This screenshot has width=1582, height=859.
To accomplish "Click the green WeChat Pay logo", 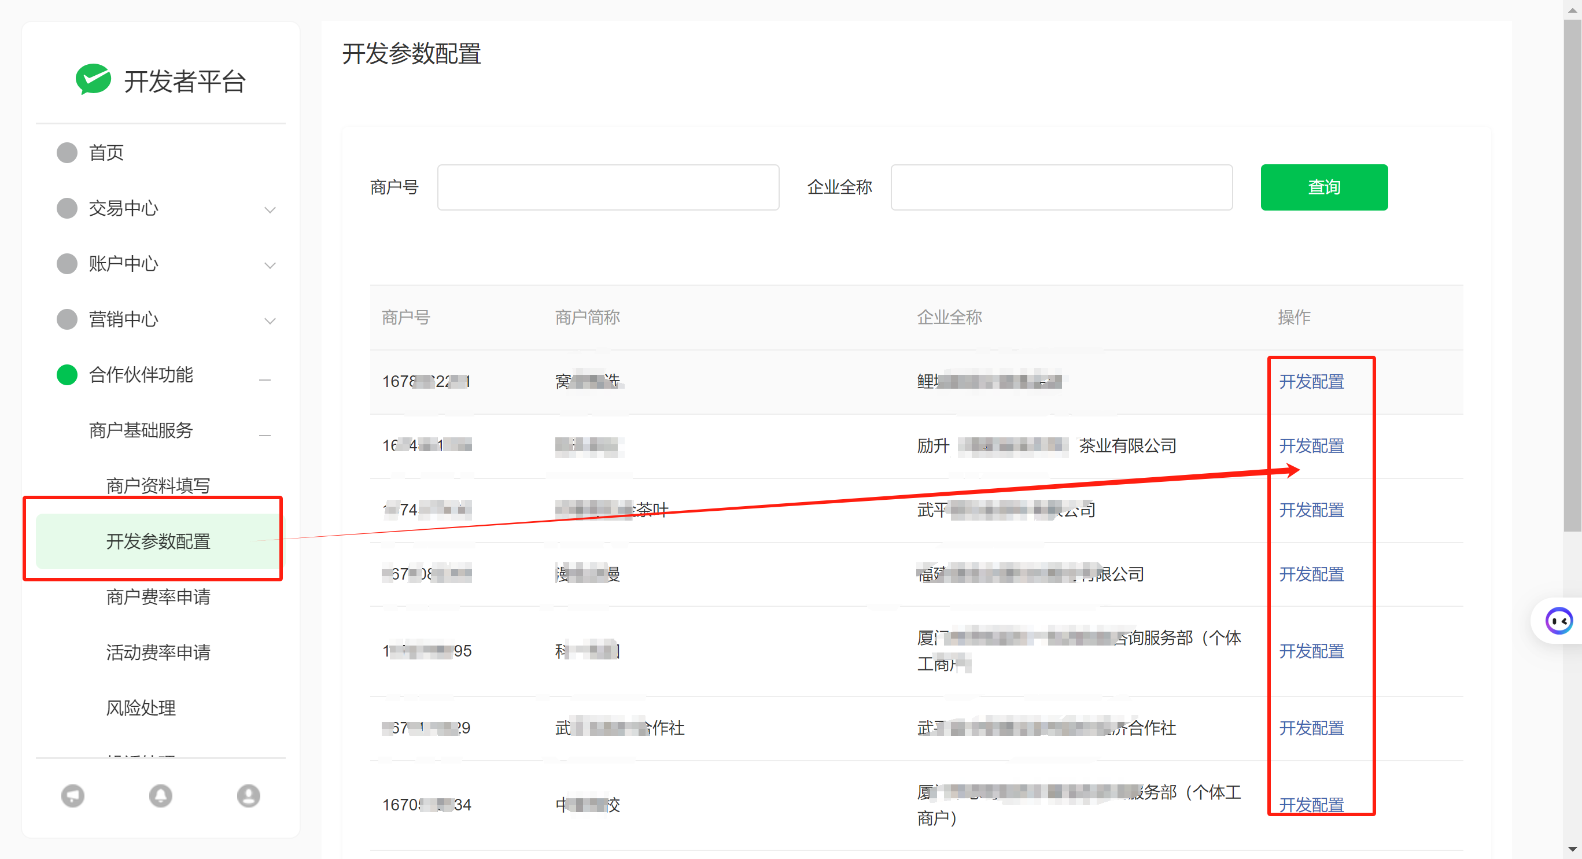I will pyautogui.click(x=93, y=80).
